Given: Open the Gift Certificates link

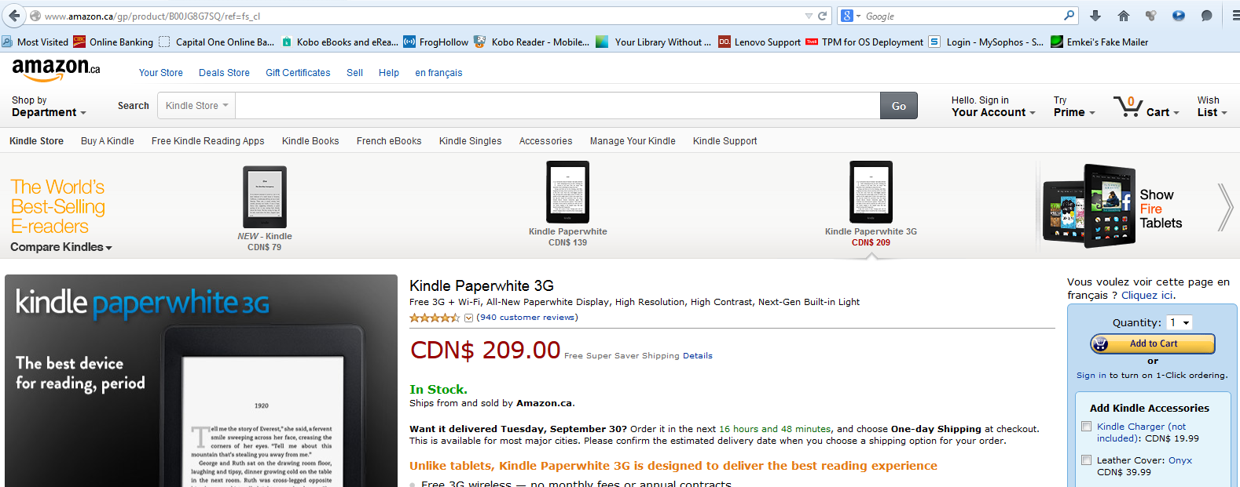Looking at the screenshot, I should (x=298, y=73).
